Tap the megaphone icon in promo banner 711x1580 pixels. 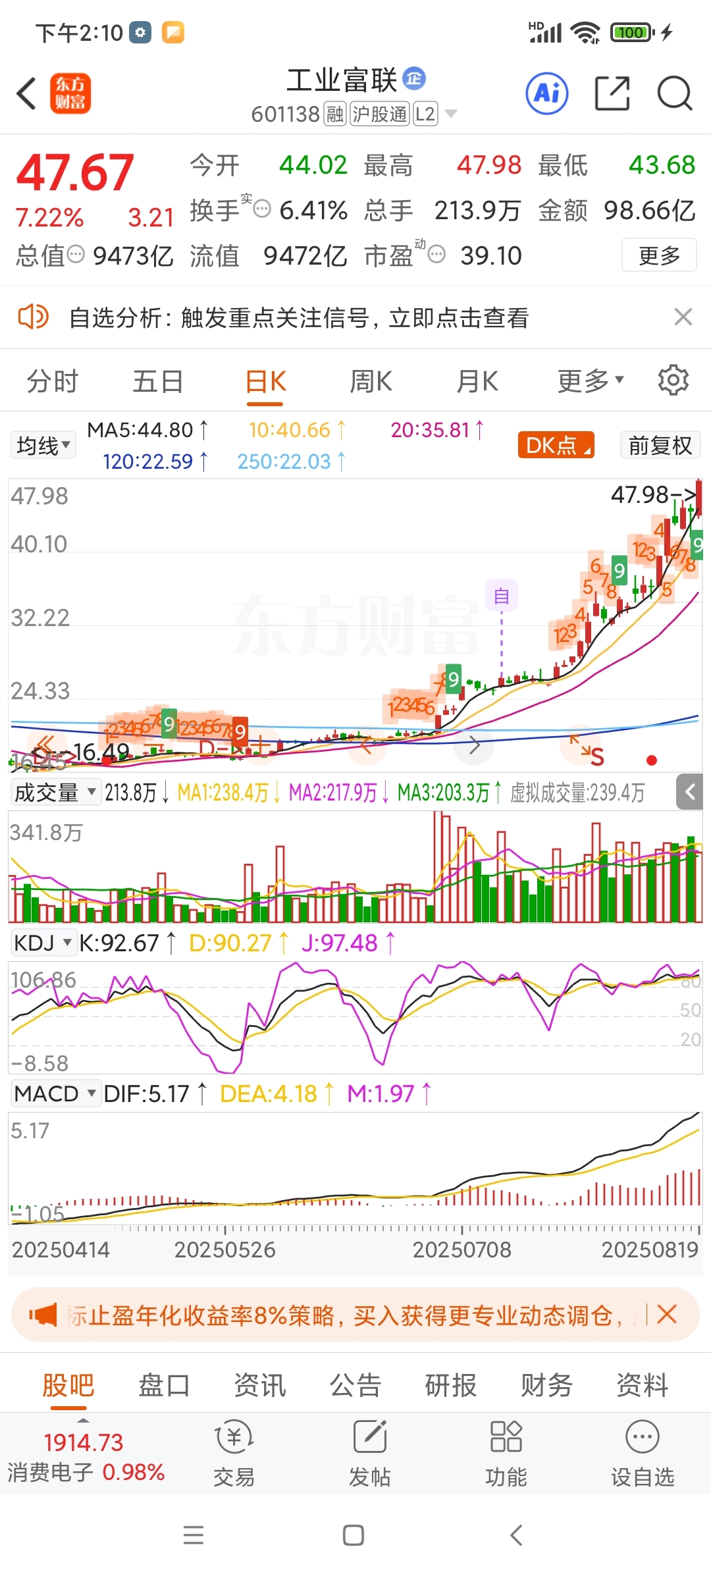(43, 1315)
